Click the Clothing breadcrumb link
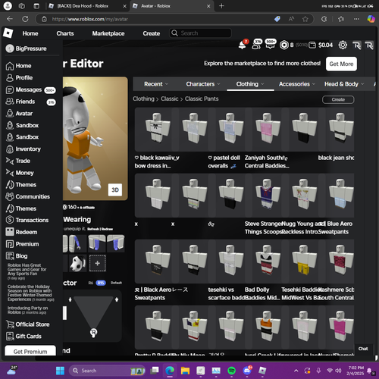 pyautogui.click(x=143, y=99)
